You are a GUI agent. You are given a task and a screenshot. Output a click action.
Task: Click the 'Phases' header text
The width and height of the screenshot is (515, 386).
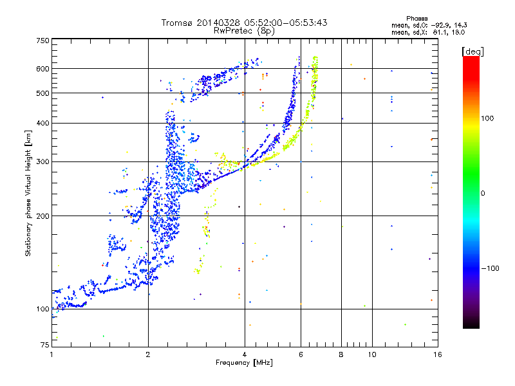tap(417, 19)
